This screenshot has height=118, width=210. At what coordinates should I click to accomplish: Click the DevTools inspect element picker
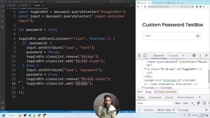139,55
